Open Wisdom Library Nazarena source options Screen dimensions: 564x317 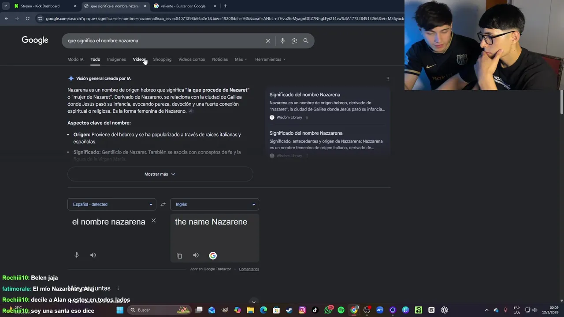tap(307, 118)
